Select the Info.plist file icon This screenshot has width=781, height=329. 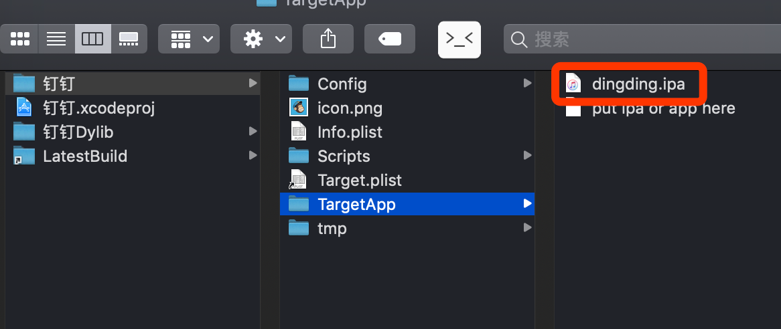point(299,132)
